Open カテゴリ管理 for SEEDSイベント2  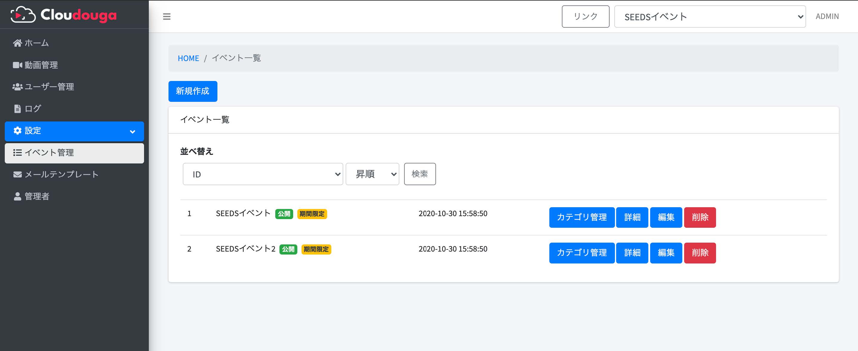582,253
